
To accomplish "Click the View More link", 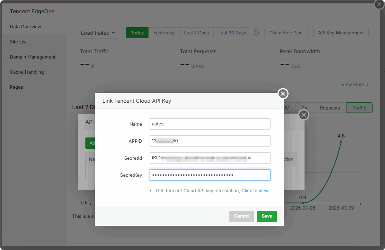I will pyautogui.click(x=355, y=84).
